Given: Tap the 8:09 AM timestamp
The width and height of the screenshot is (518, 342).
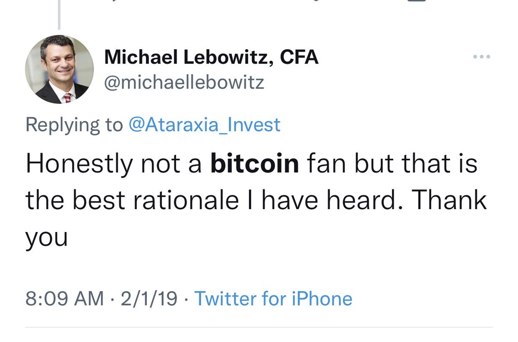Looking at the screenshot, I should [x=64, y=298].
